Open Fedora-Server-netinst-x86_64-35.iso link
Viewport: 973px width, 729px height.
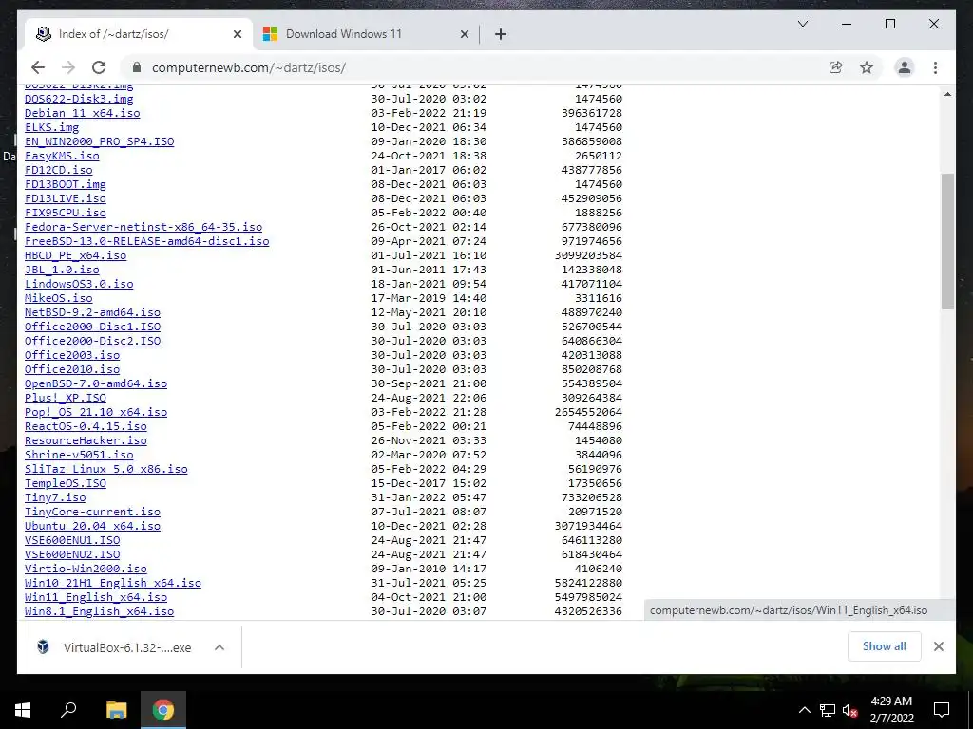coord(143,227)
